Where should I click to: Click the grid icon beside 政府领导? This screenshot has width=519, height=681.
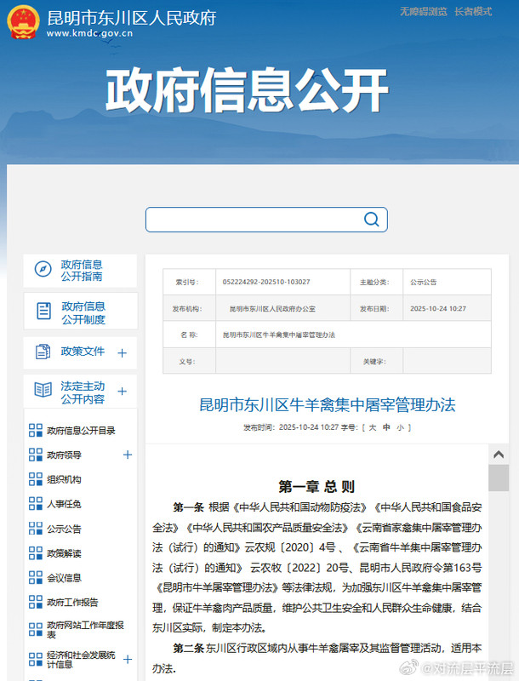(36, 455)
